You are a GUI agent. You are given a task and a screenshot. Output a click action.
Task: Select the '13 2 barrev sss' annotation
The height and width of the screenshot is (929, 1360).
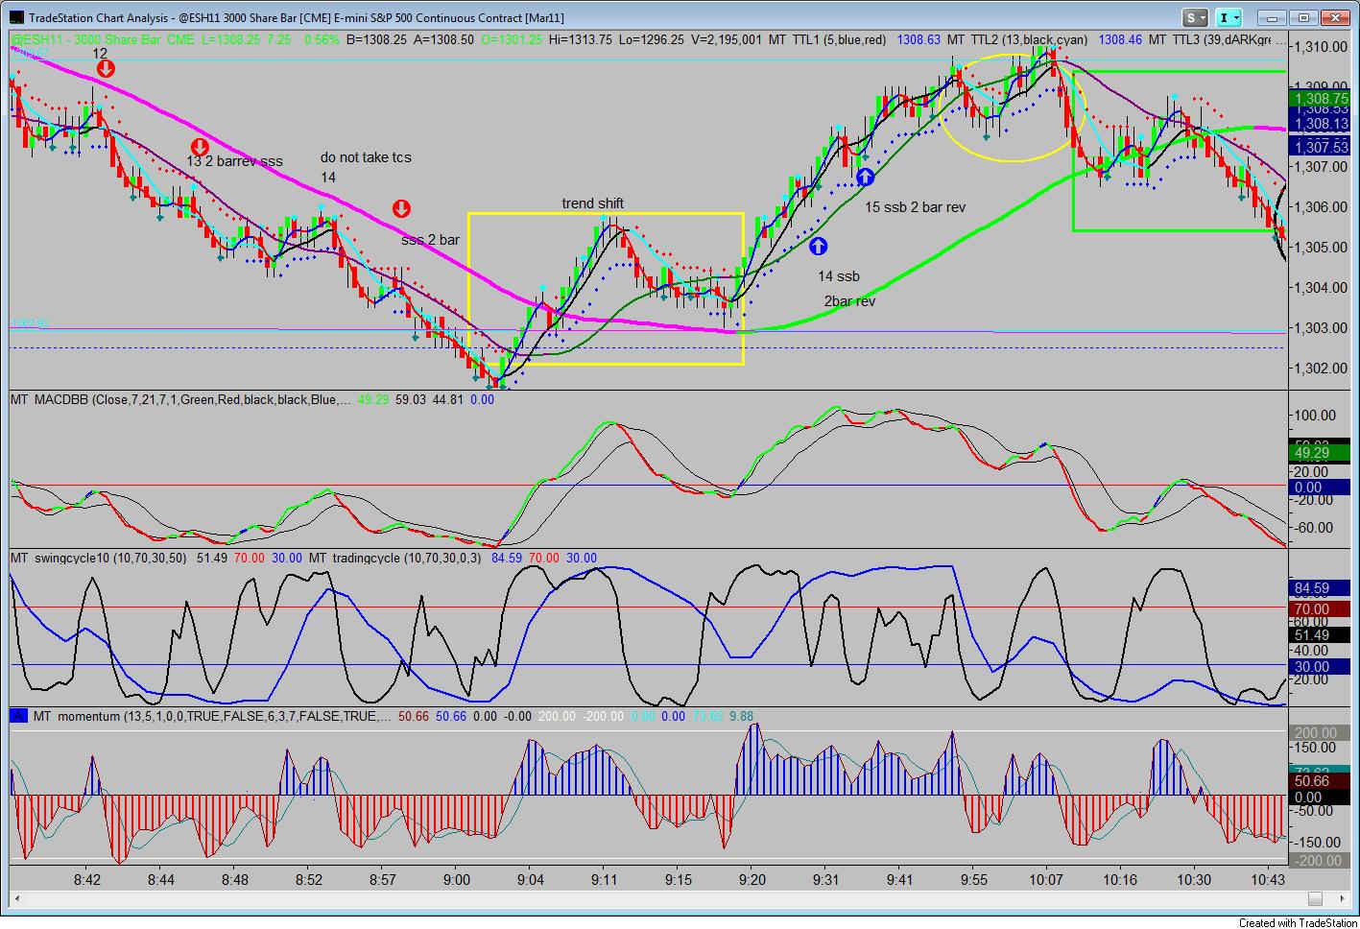234,161
